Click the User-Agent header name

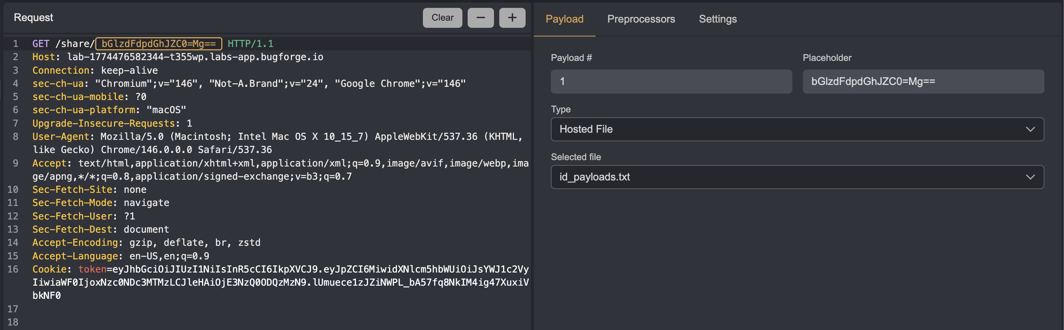61,136
